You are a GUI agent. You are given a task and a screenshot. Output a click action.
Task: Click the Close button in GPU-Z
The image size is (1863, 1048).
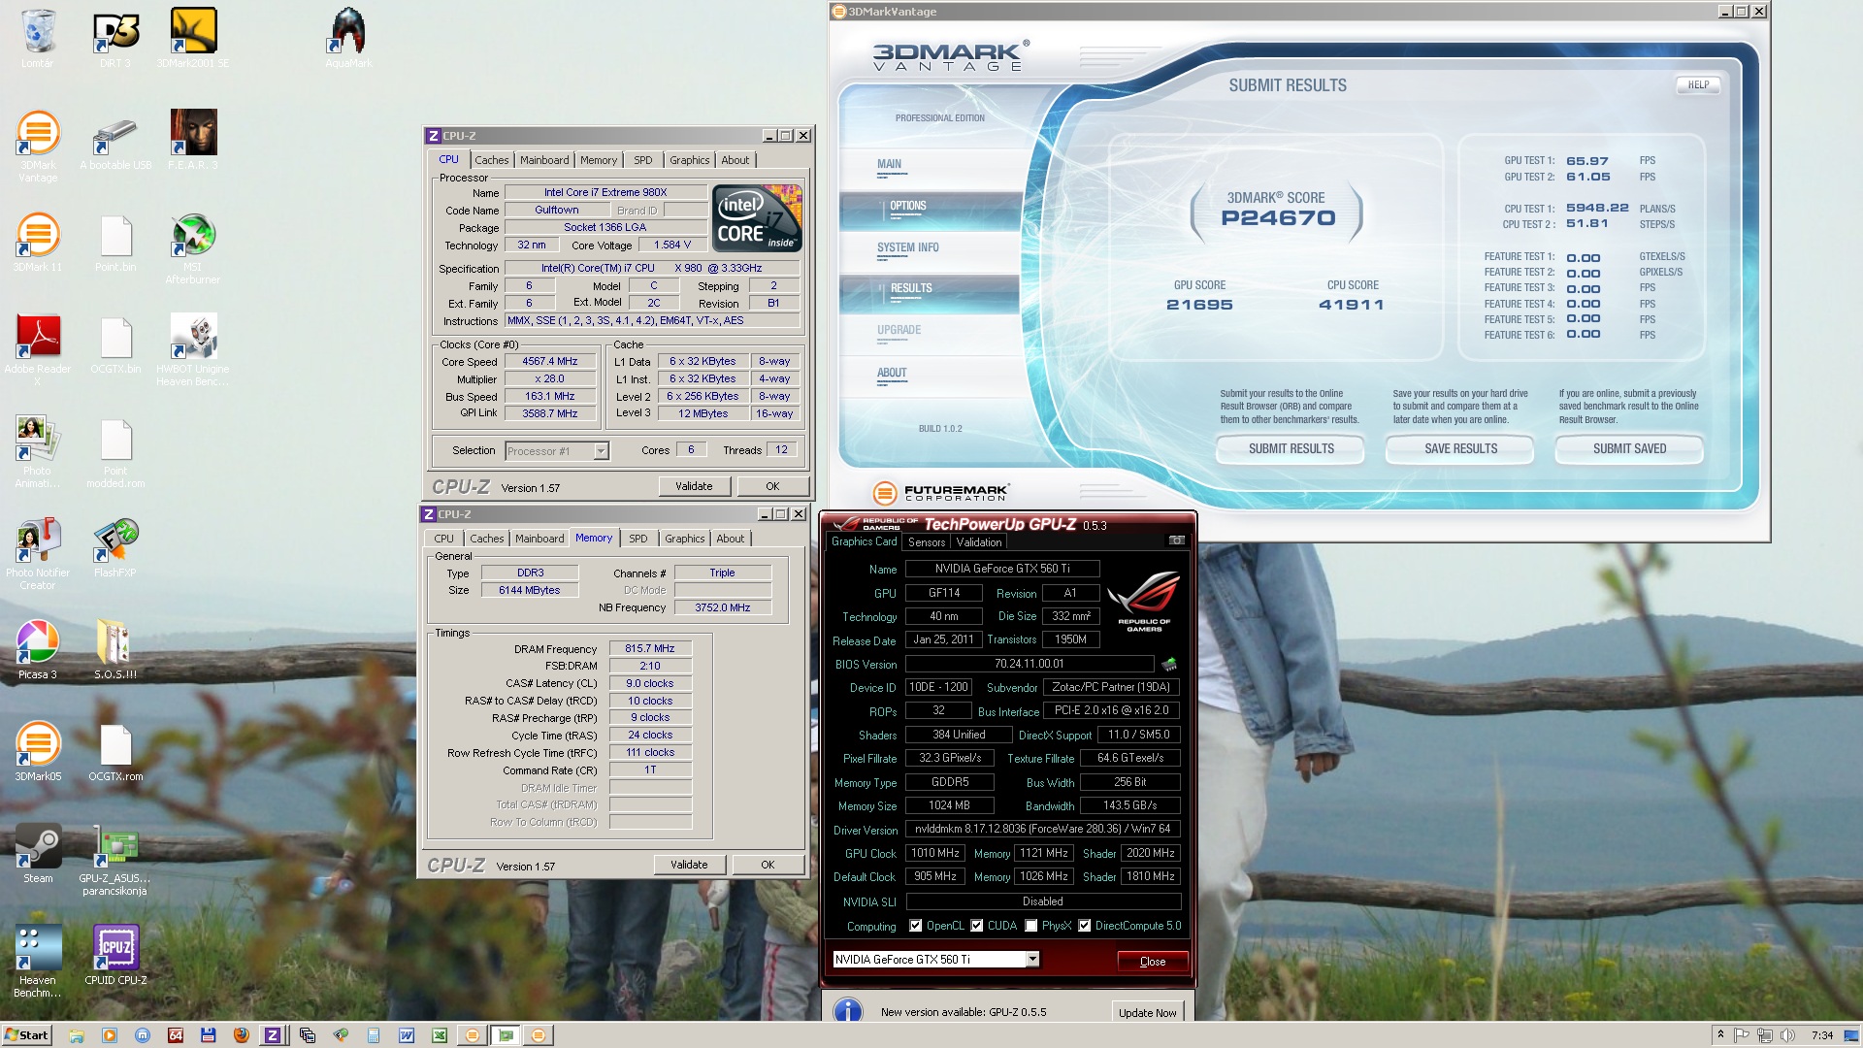click(1152, 961)
